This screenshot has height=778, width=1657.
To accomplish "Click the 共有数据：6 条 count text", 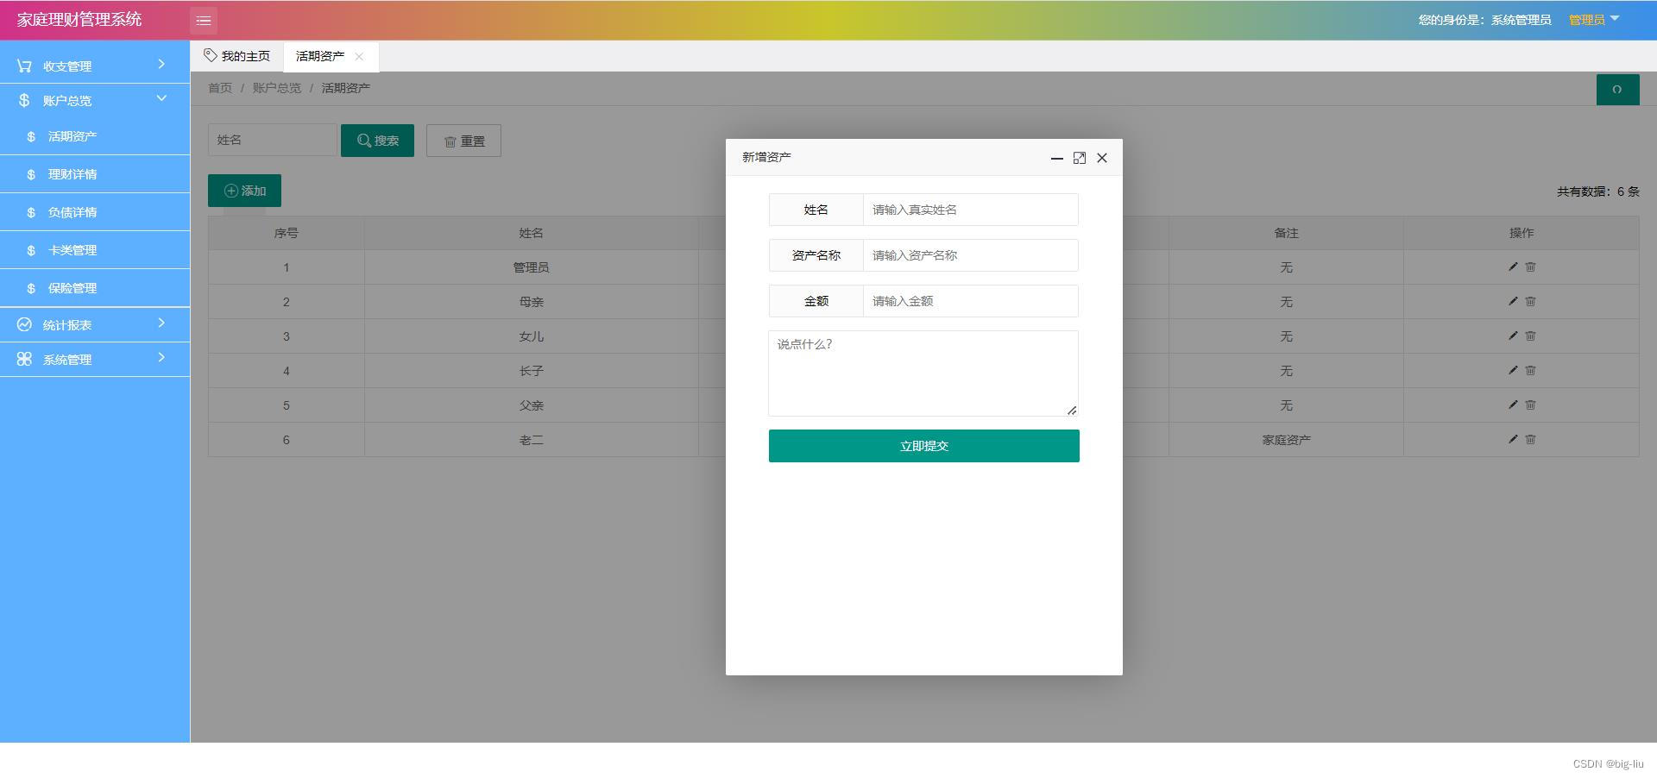I will (x=1598, y=191).
